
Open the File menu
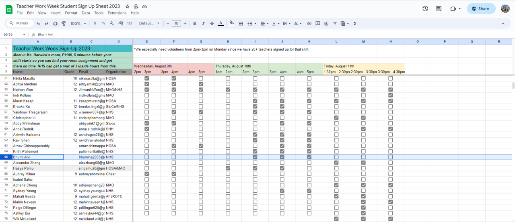(20, 13)
